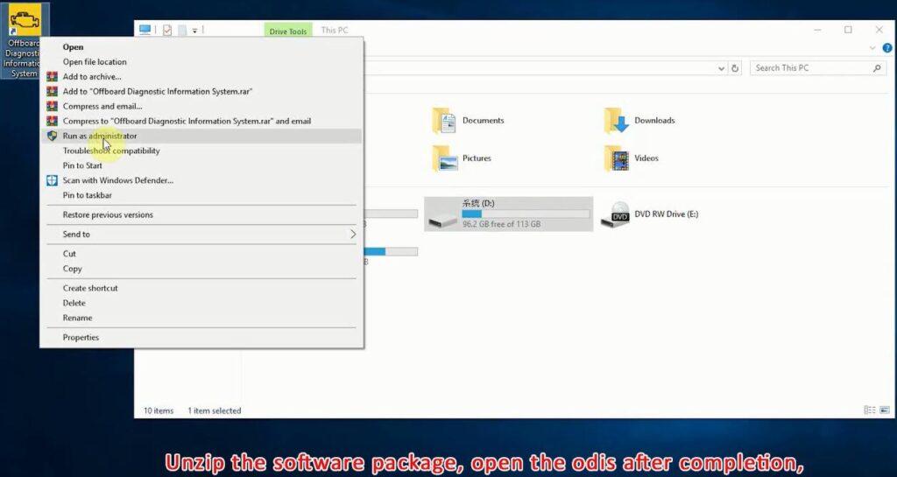Click the Offboard Diagnostic Information System desktop shortcut
The image size is (897, 477).
(25, 41)
